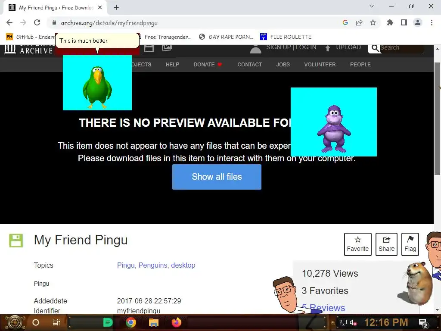The image size is (441, 331).
Task: Click the archive.org address bar URL
Action: pyautogui.click(x=109, y=23)
